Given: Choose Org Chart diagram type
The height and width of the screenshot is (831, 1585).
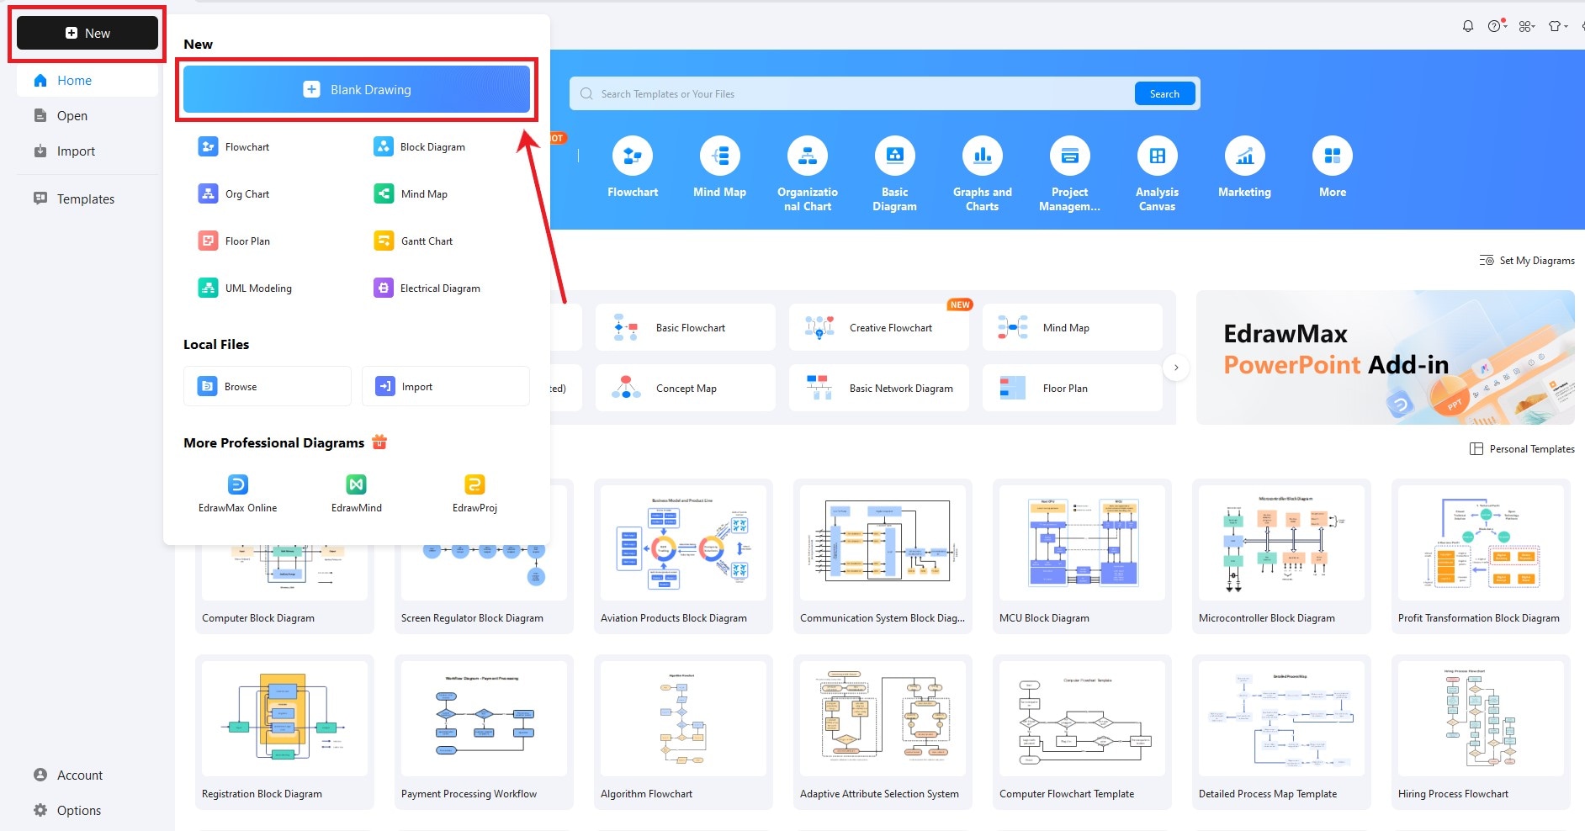Looking at the screenshot, I should click(234, 194).
